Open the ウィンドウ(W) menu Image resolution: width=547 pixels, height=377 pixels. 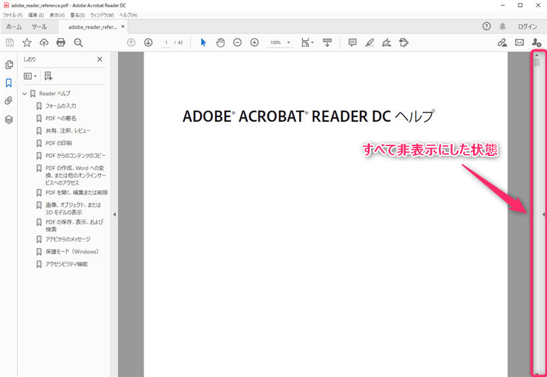(x=102, y=15)
